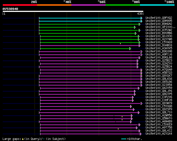The image size is (177, 141).
Task: Click the yellow gap marker under A2WM56 bar
Action: point(122,117)
